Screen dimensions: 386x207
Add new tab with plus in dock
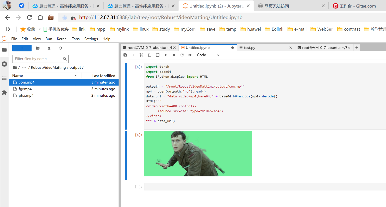tap(357, 48)
